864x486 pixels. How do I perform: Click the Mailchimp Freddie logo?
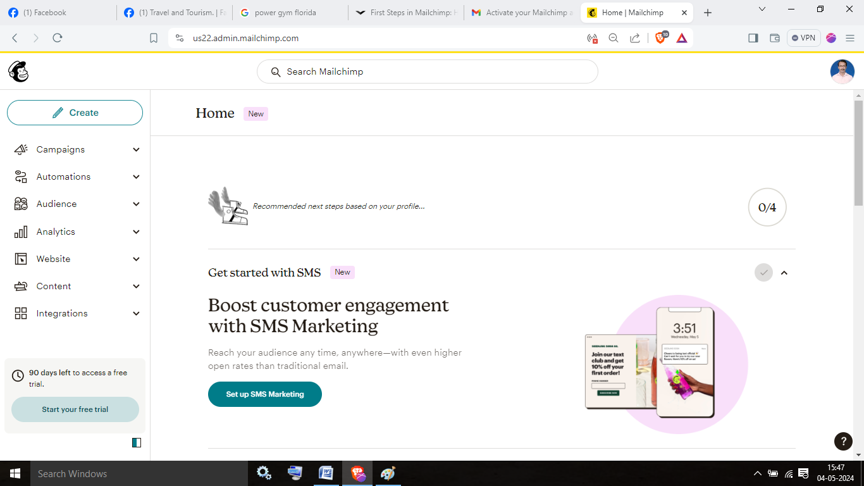tap(18, 72)
